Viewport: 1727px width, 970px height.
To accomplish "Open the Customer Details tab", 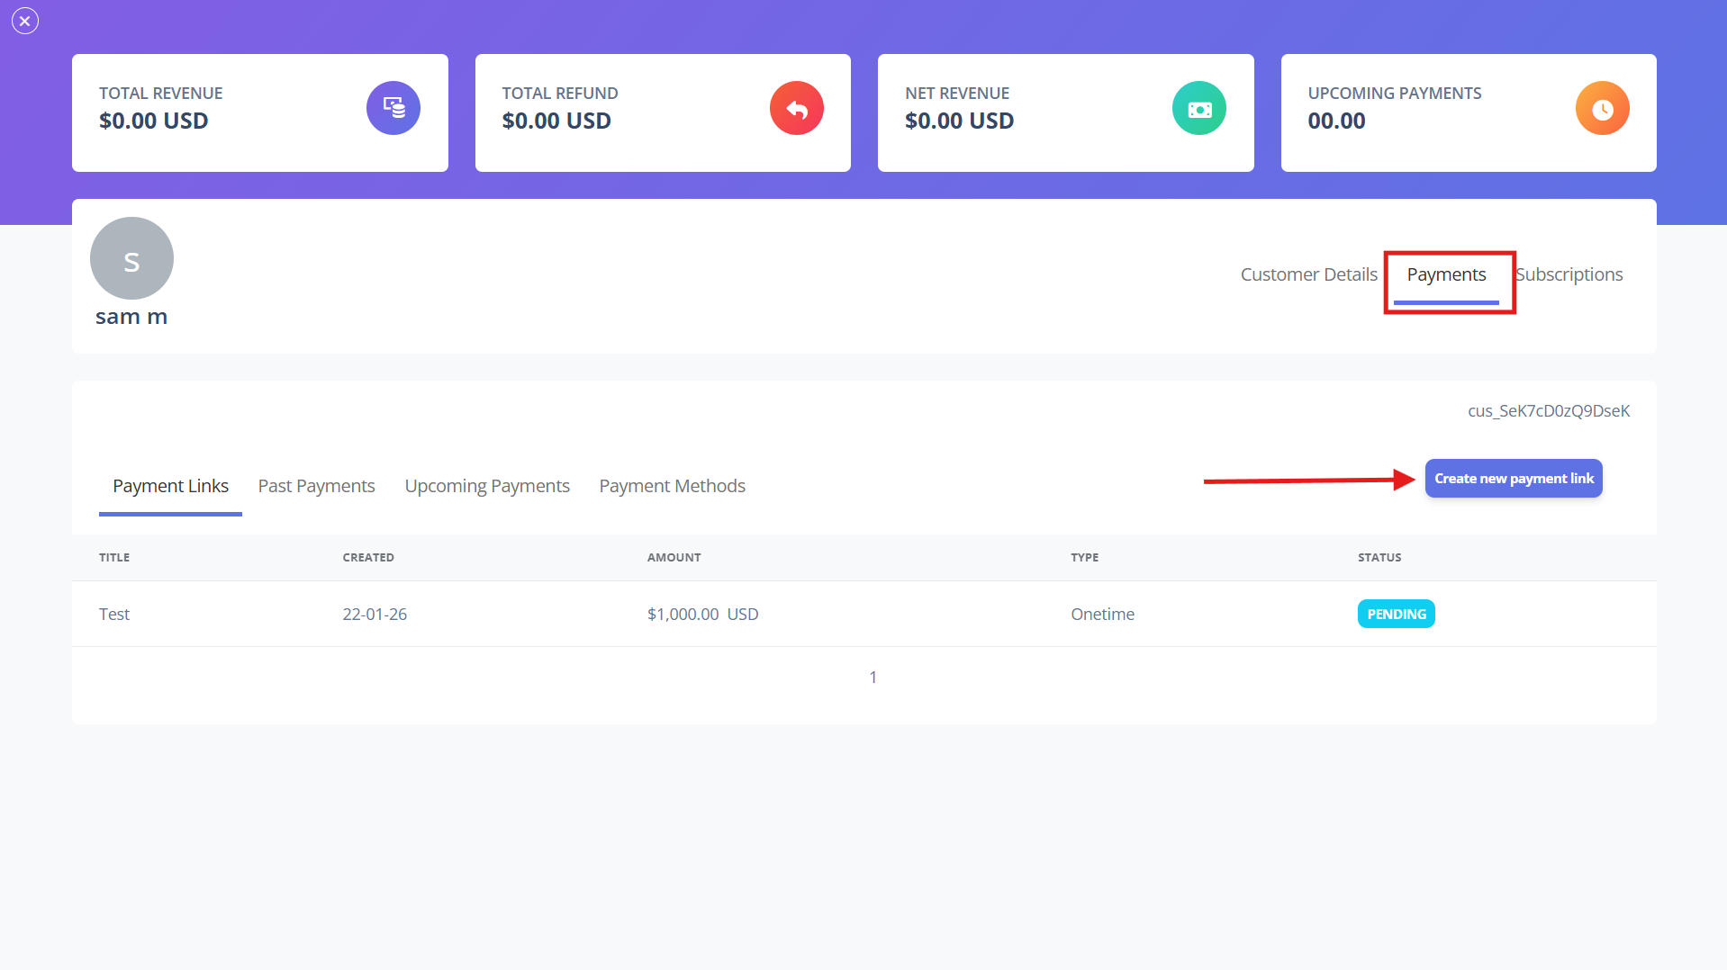I will pos(1308,274).
